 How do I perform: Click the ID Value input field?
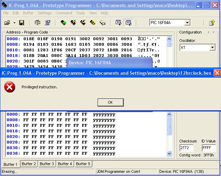[208, 148]
